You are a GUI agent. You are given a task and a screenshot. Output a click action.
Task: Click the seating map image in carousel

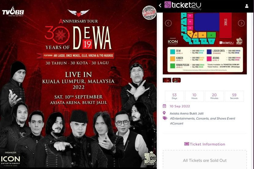coord(205,43)
